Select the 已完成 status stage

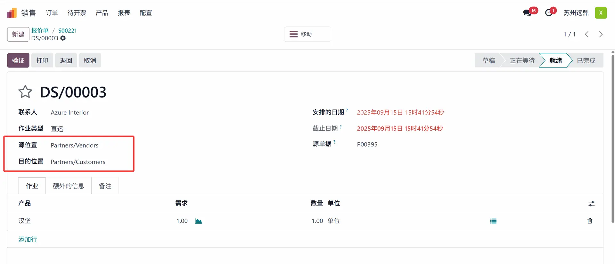point(586,60)
